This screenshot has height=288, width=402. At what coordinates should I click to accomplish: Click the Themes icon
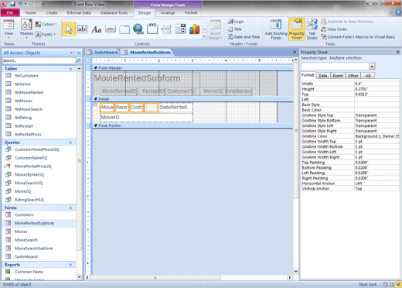26,29
